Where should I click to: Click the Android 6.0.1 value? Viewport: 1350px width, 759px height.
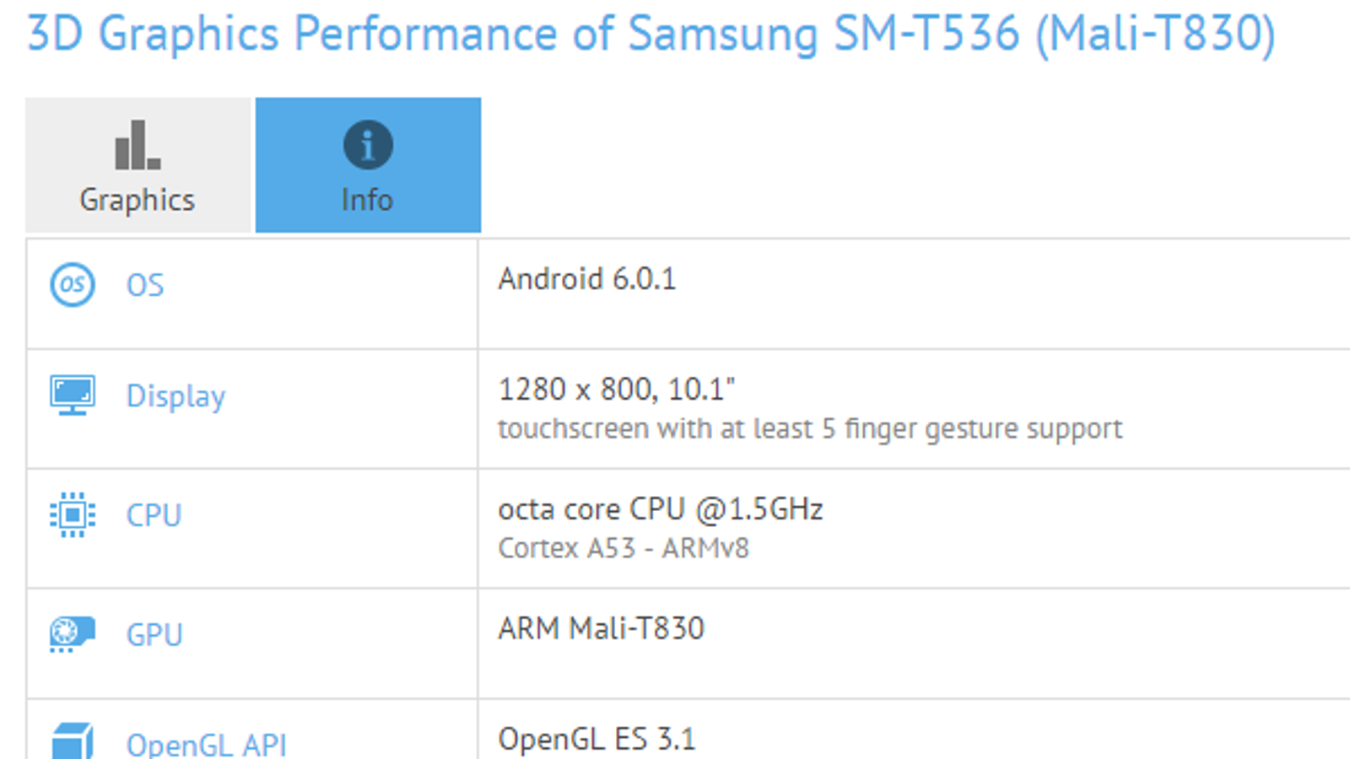pyautogui.click(x=587, y=279)
